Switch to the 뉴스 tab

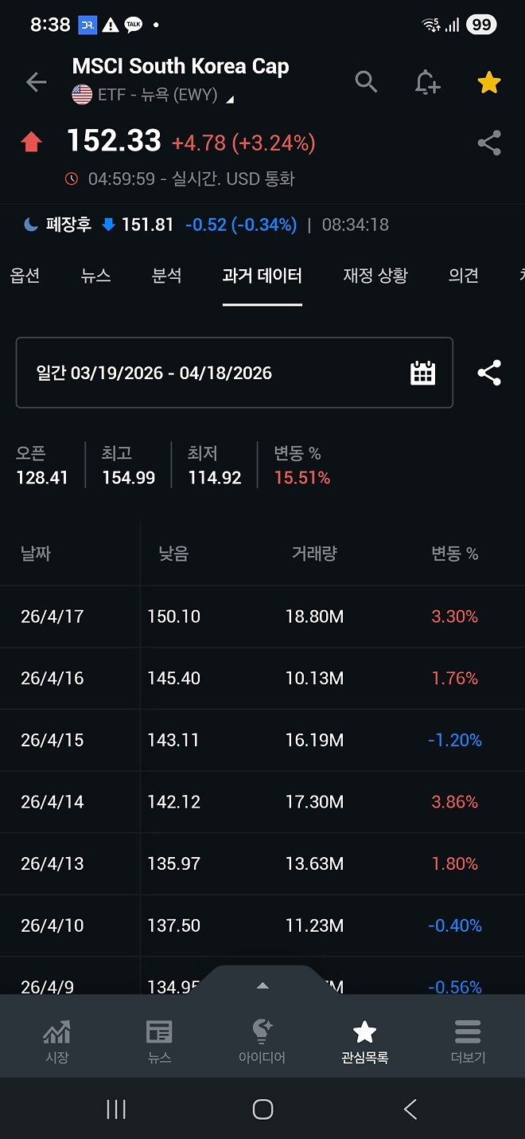(x=95, y=276)
